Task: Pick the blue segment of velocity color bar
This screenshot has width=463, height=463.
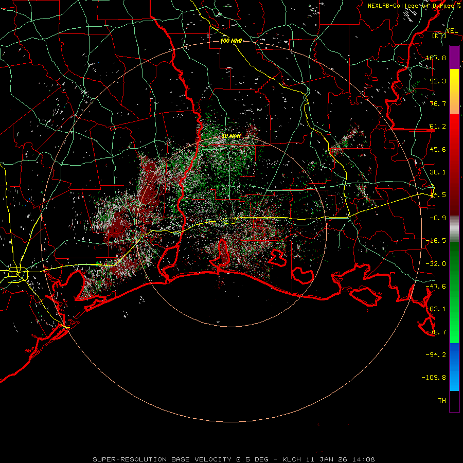Action: (454, 367)
